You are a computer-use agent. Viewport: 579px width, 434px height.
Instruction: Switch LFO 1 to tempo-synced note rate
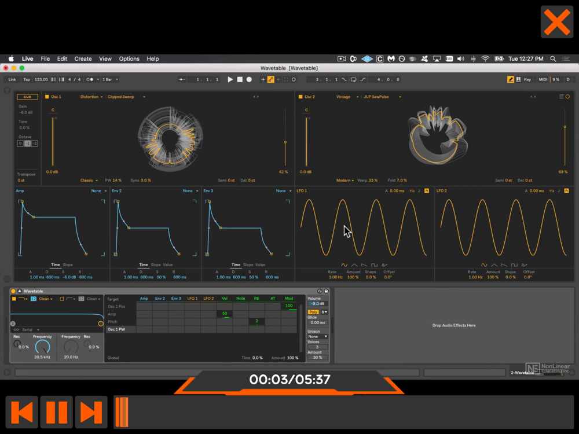pos(419,191)
